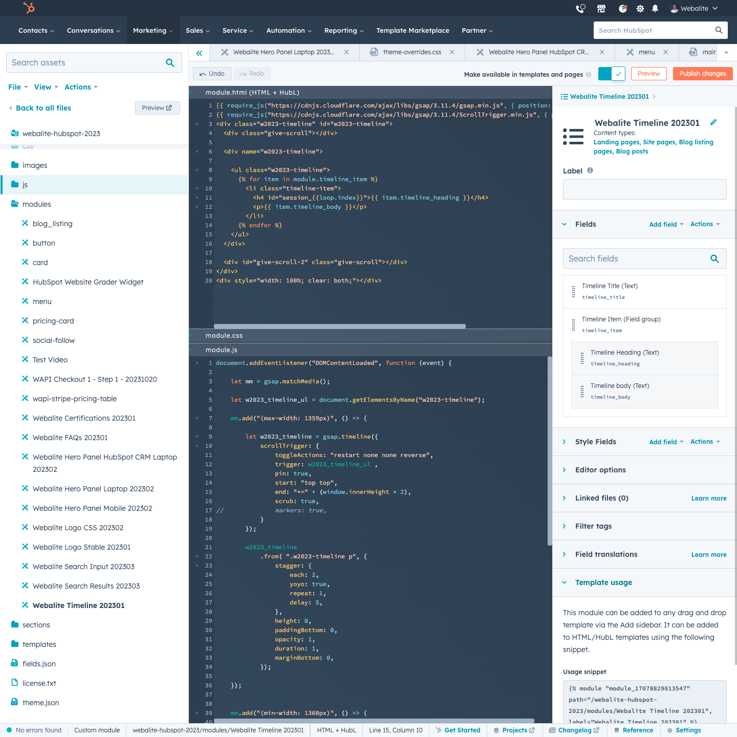Open the calling phone icon
The image size is (737, 737).
point(580,8)
